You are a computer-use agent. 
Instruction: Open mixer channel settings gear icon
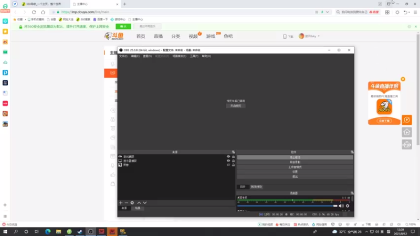point(348,206)
